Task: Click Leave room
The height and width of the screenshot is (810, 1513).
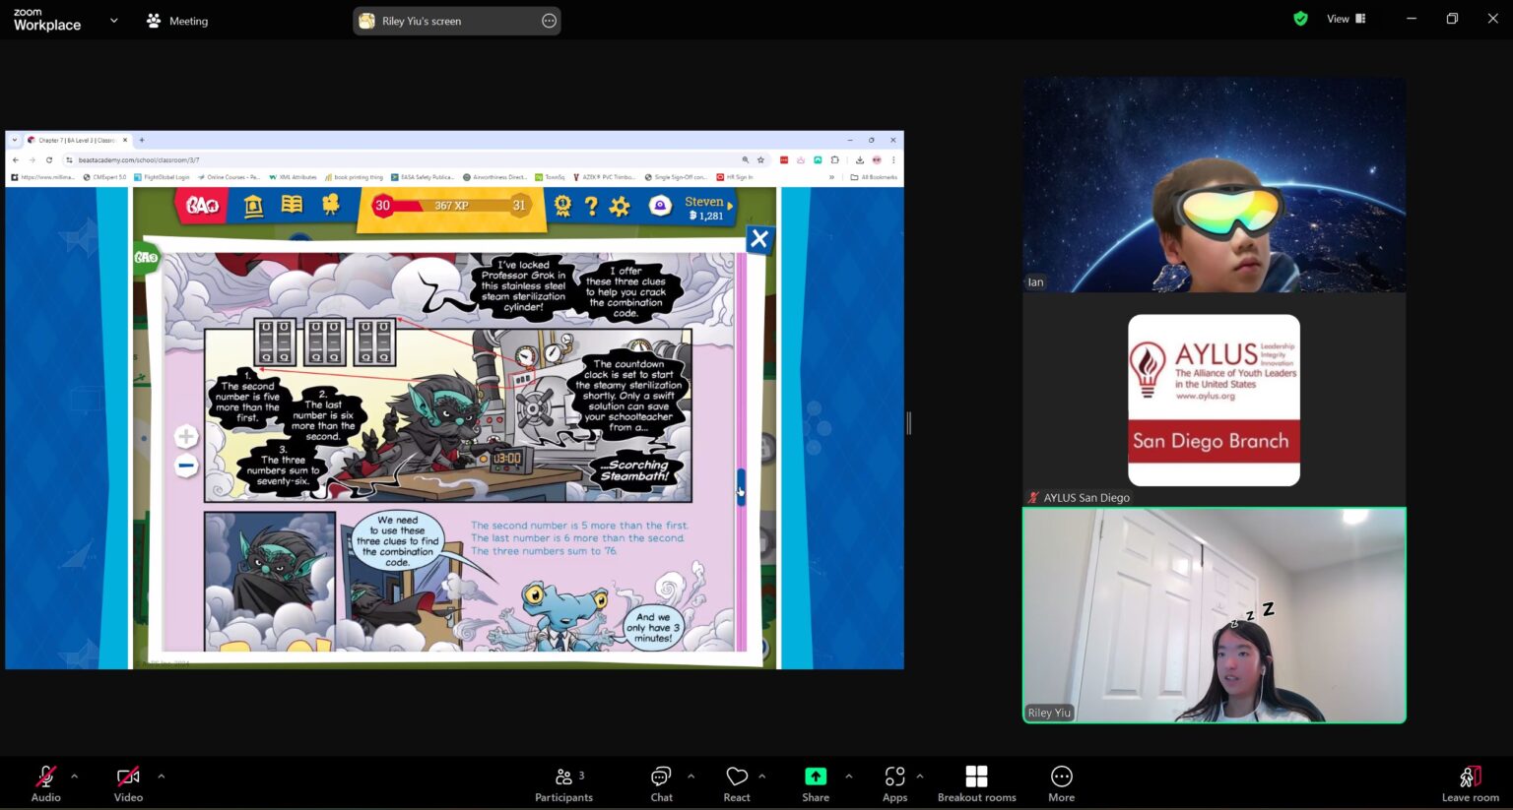Action: [x=1470, y=783]
